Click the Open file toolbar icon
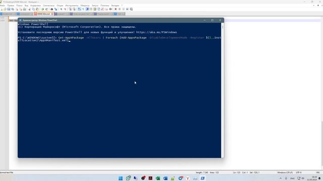323x181 pixels. [5, 9]
